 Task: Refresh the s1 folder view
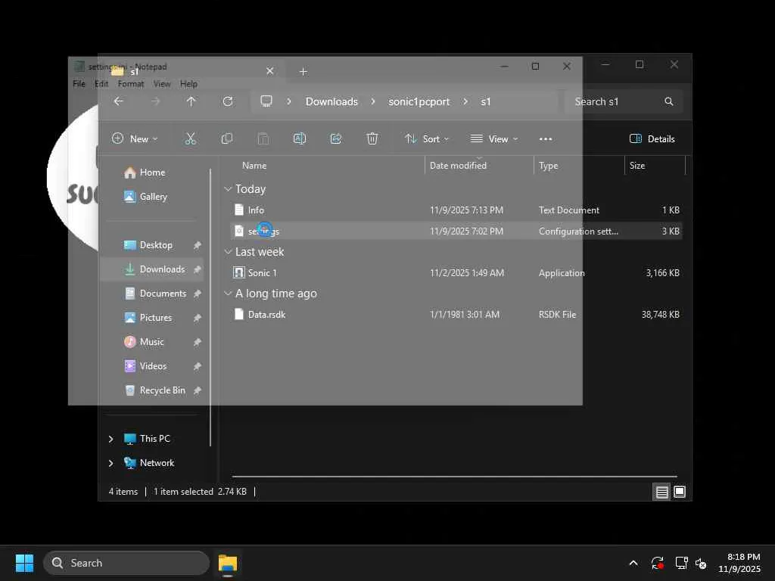click(x=228, y=101)
